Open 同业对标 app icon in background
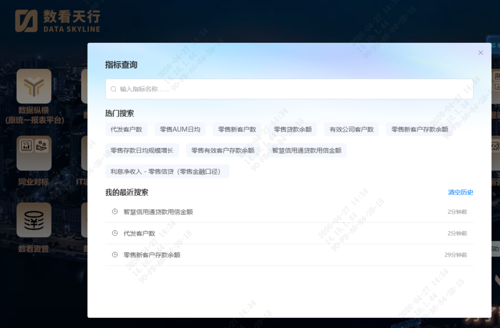The image size is (500, 328). pos(34,153)
